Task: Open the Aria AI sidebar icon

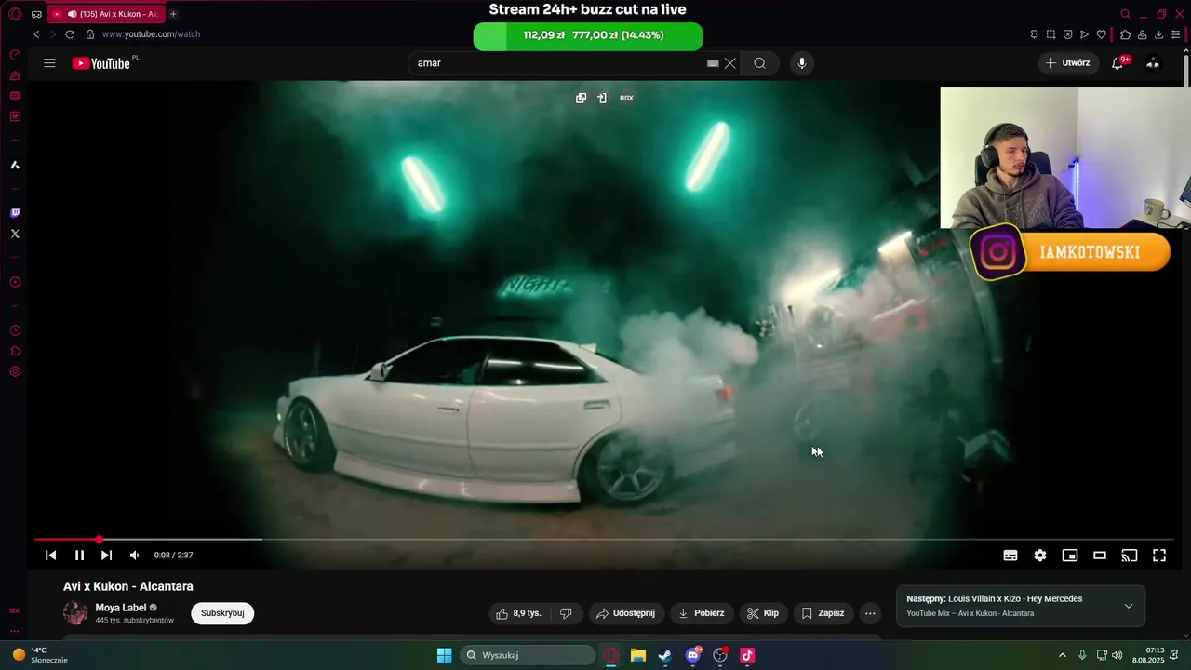Action: coord(15,165)
